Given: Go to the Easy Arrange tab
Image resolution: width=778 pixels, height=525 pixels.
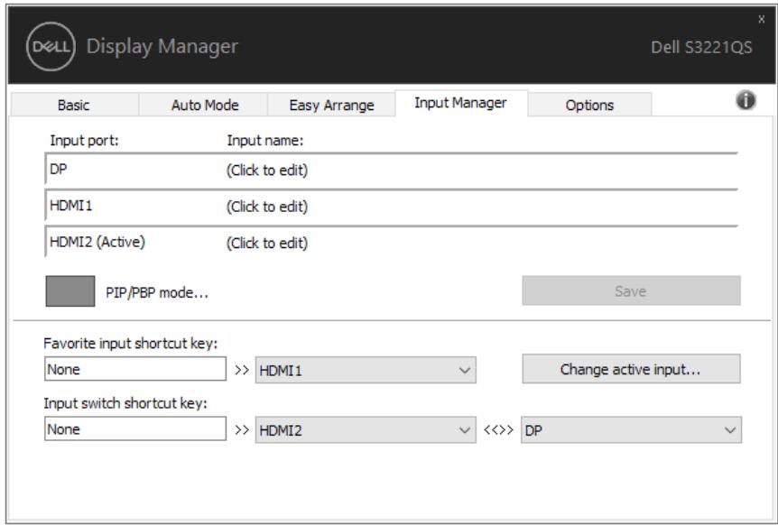Looking at the screenshot, I should coord(331,106).
